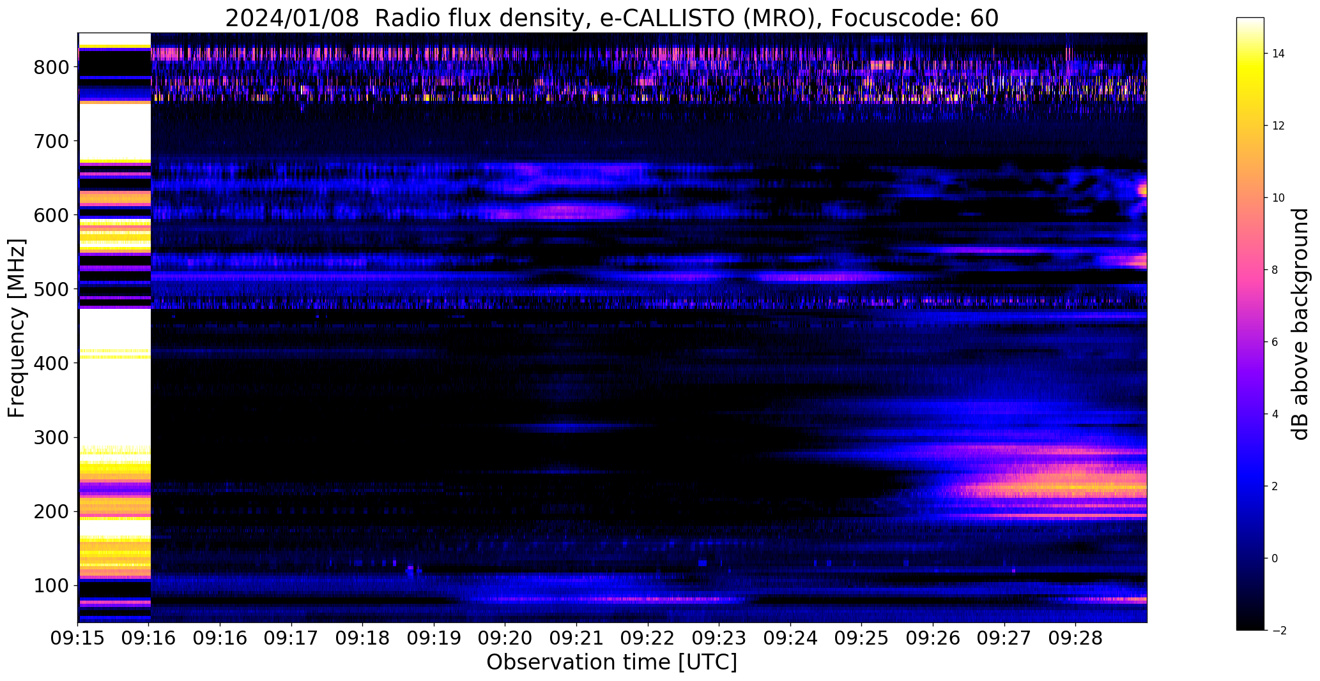Click the 09:19 time tick label
Screen dimensions: 1320x681
coord(434,638)
